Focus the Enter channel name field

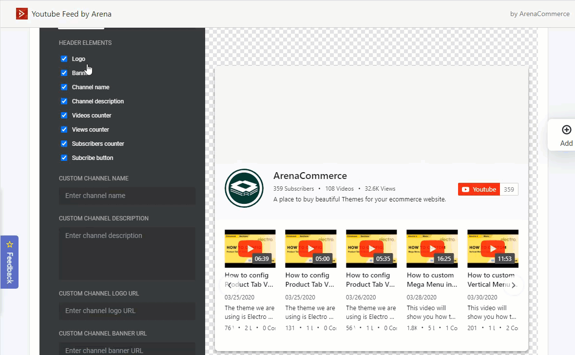(x=127, y=196)
